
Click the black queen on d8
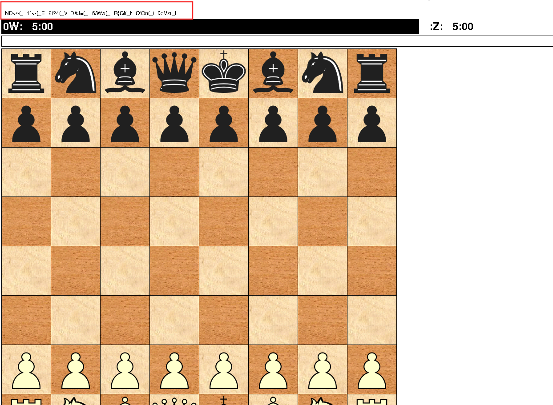[x=174, y=73]
